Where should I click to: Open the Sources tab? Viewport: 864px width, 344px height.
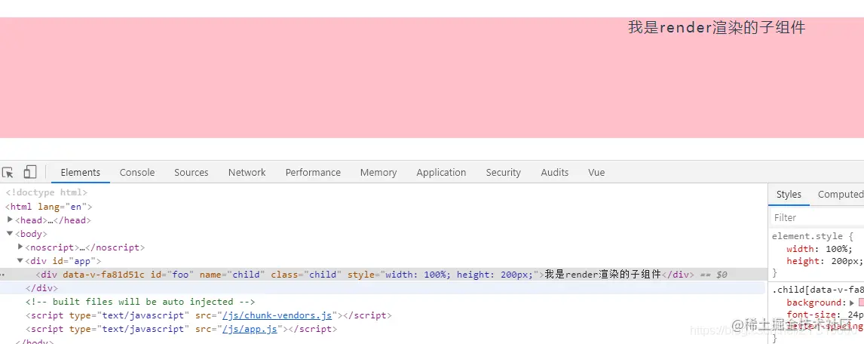pyautogui.click(x=191, y=173)
